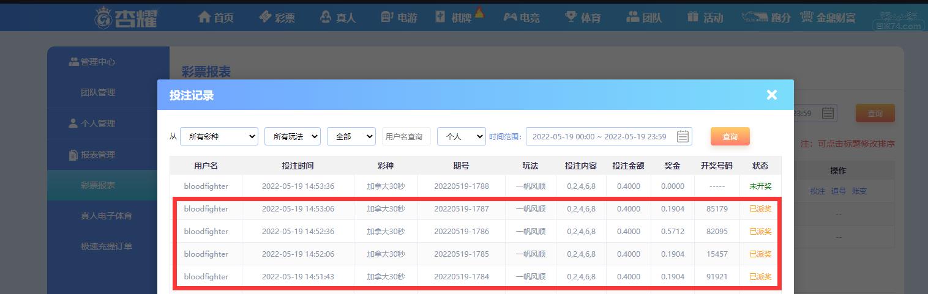Viewport: 928px width, 294px height.
Task: Select 真人电子体育 in the sidebar
Action: [107, 216]
